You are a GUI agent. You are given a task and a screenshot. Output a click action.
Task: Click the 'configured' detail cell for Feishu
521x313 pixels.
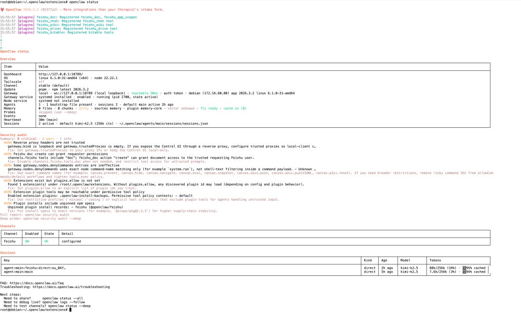(71, 242)
